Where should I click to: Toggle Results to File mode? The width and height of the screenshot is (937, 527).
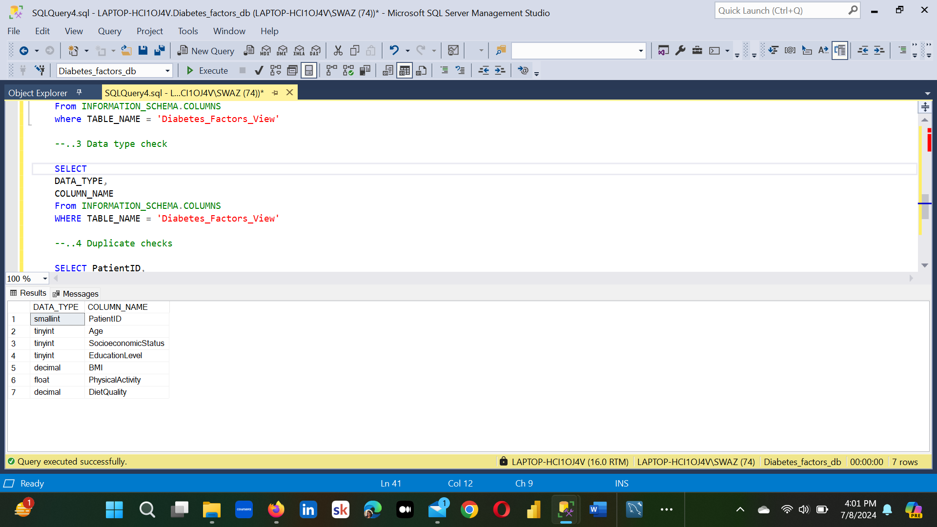[421, 71]
